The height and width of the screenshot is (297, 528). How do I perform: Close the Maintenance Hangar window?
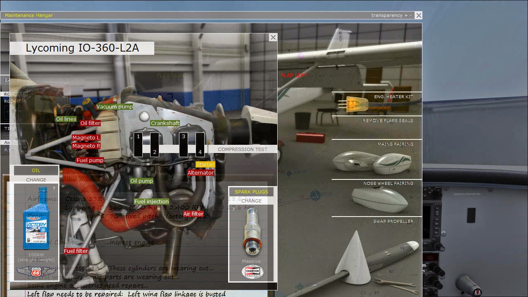[x=419, y=15]
